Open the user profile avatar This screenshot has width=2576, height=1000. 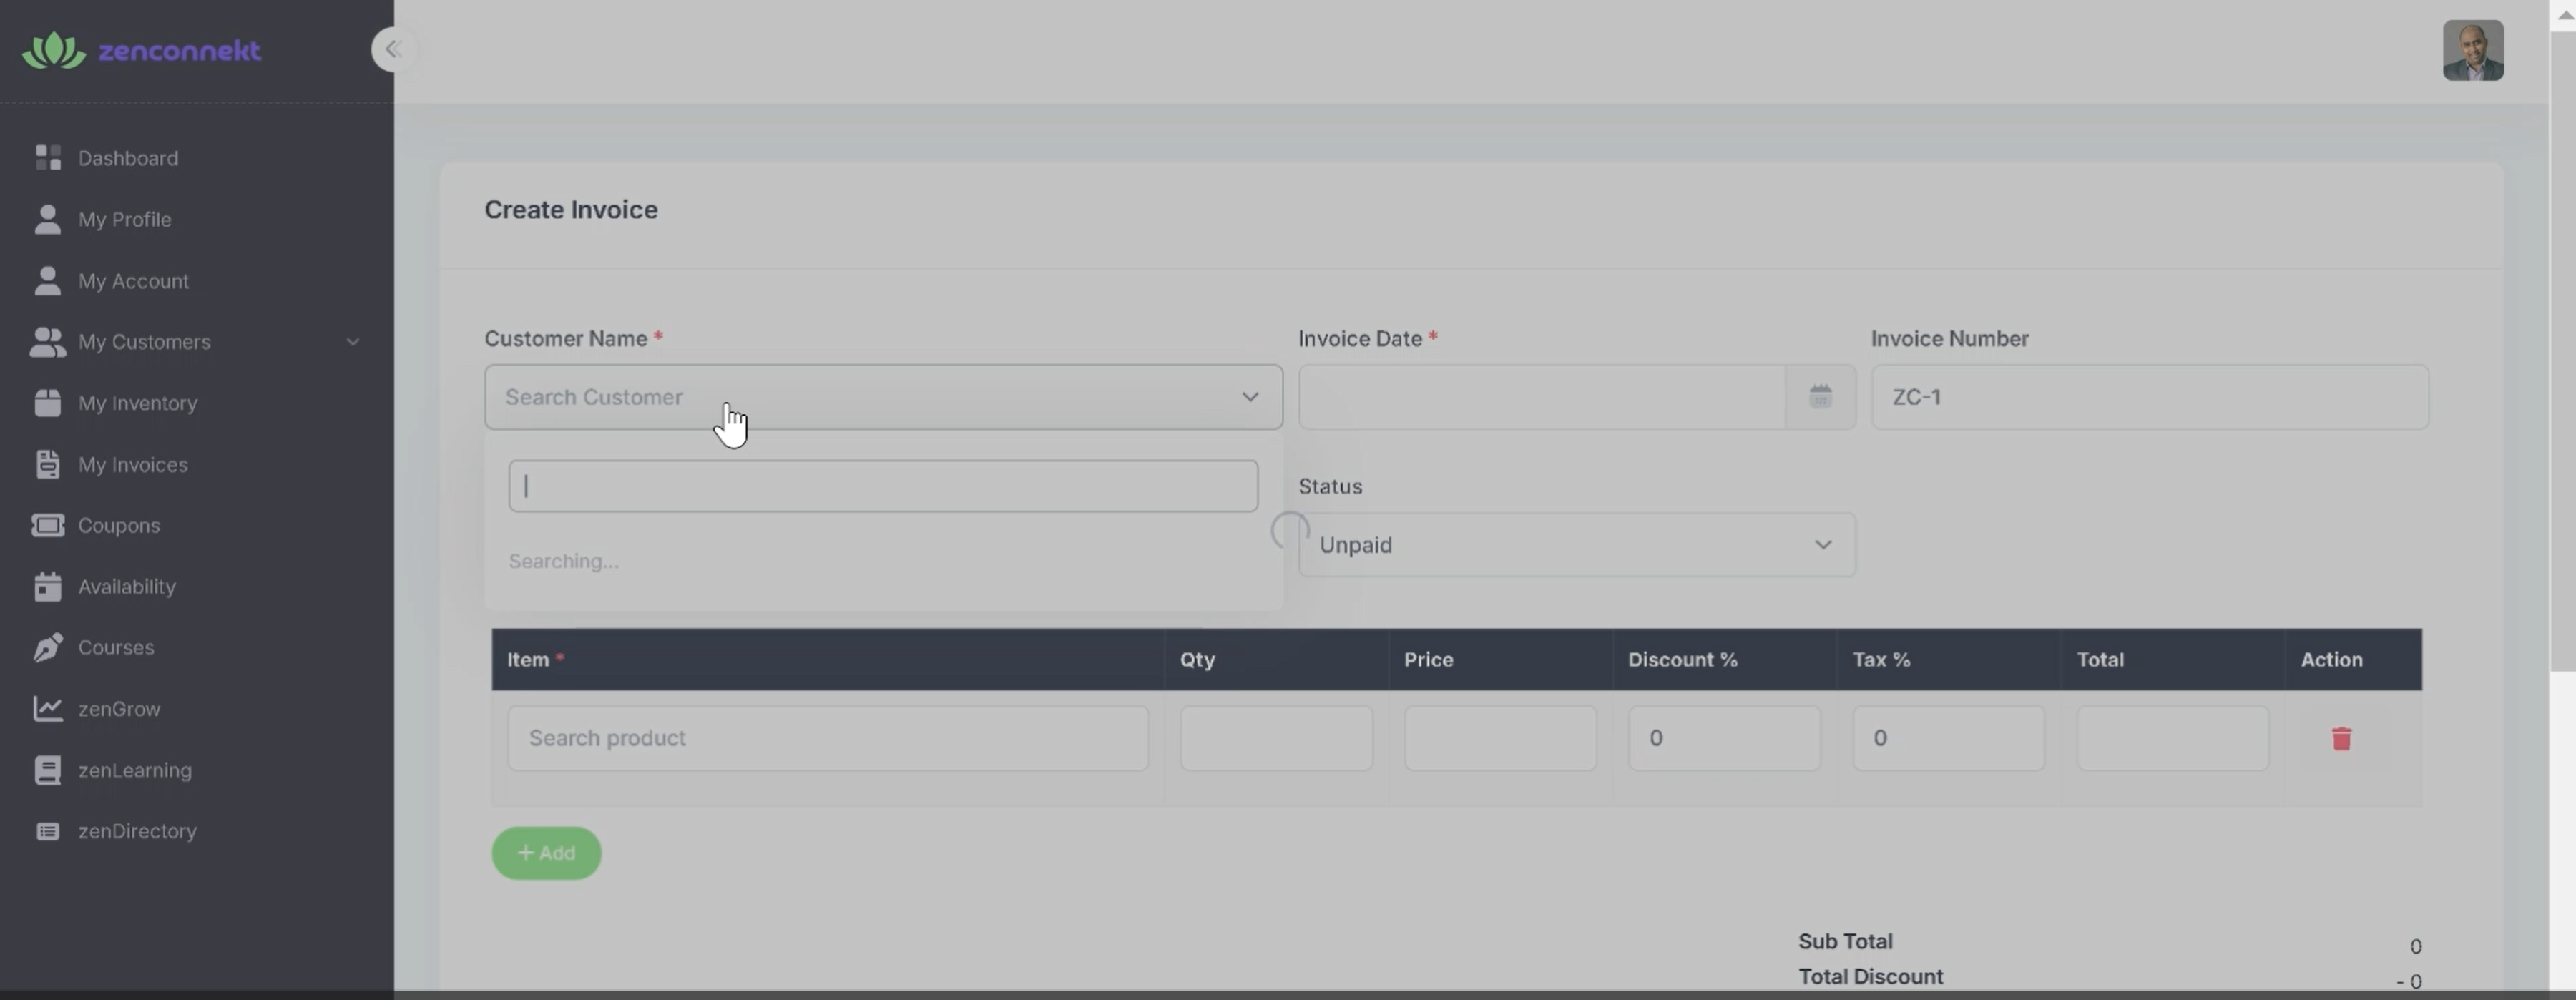(2472, 50)
